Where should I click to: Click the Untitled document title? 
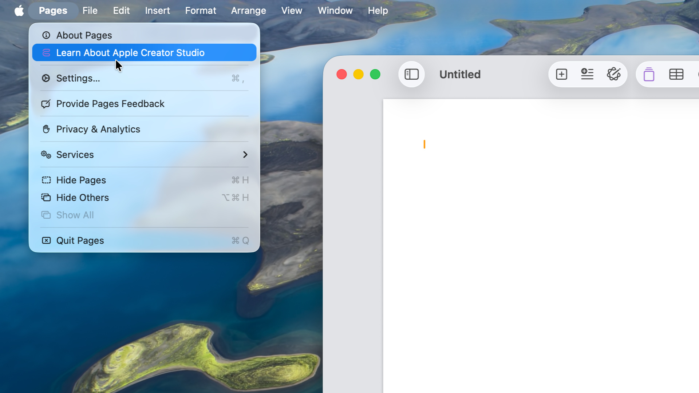coord(460,74)
